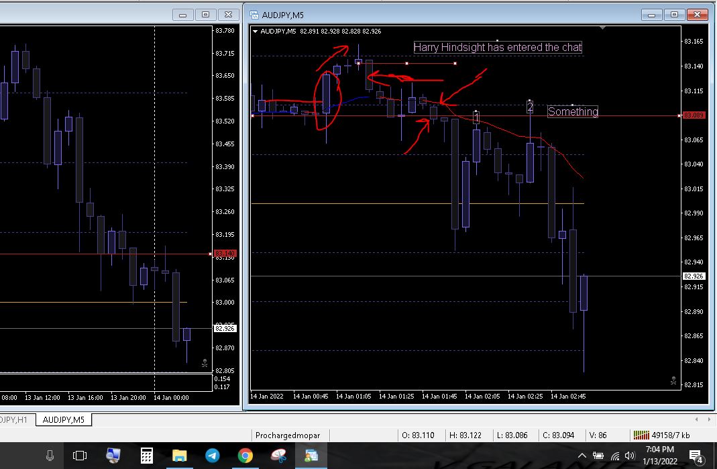The image size is (717, 469).
Task: Launch Google Chrome from the taskbar
Action: pos(245,456)
